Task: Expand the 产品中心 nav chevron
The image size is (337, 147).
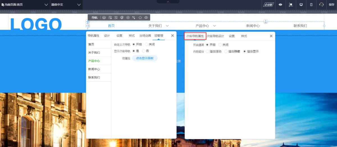Action: (214, 26)
